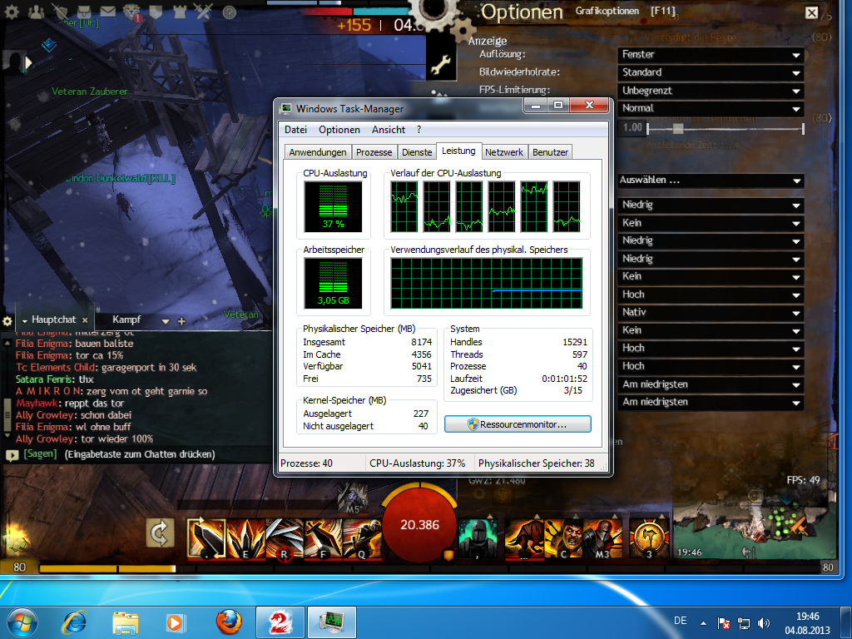Open the Ansicht menu in Task-Manager
This screenshot has height=639, width=852.
point(388,129)
